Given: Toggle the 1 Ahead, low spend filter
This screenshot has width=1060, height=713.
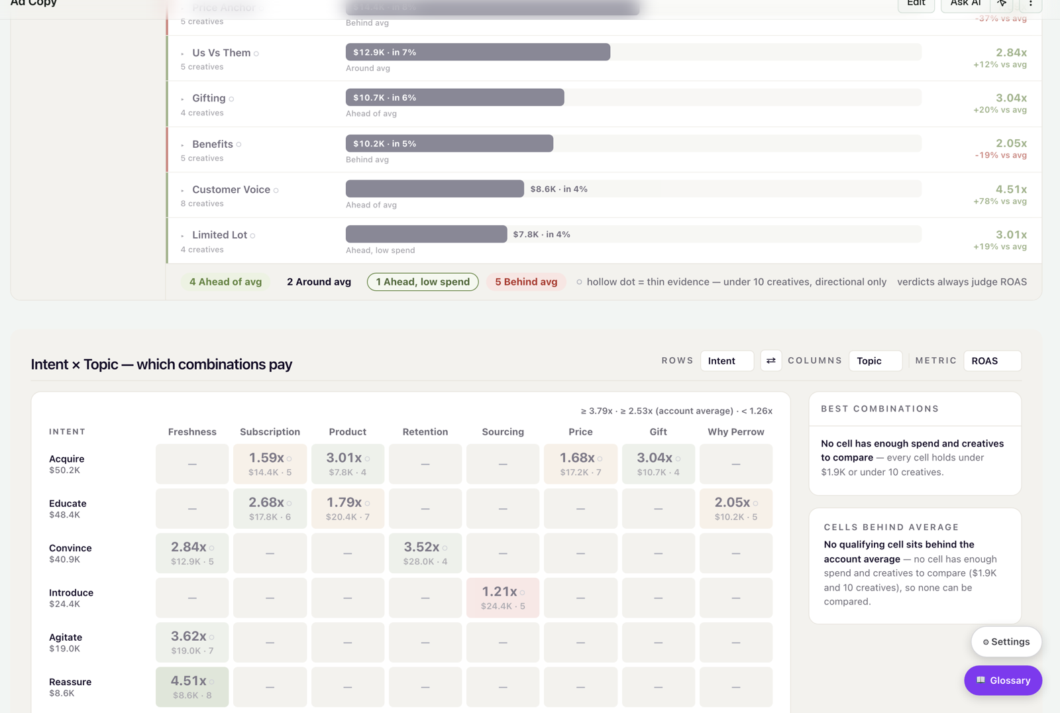Looking at the screenshot, I should (x=423, y=282).
